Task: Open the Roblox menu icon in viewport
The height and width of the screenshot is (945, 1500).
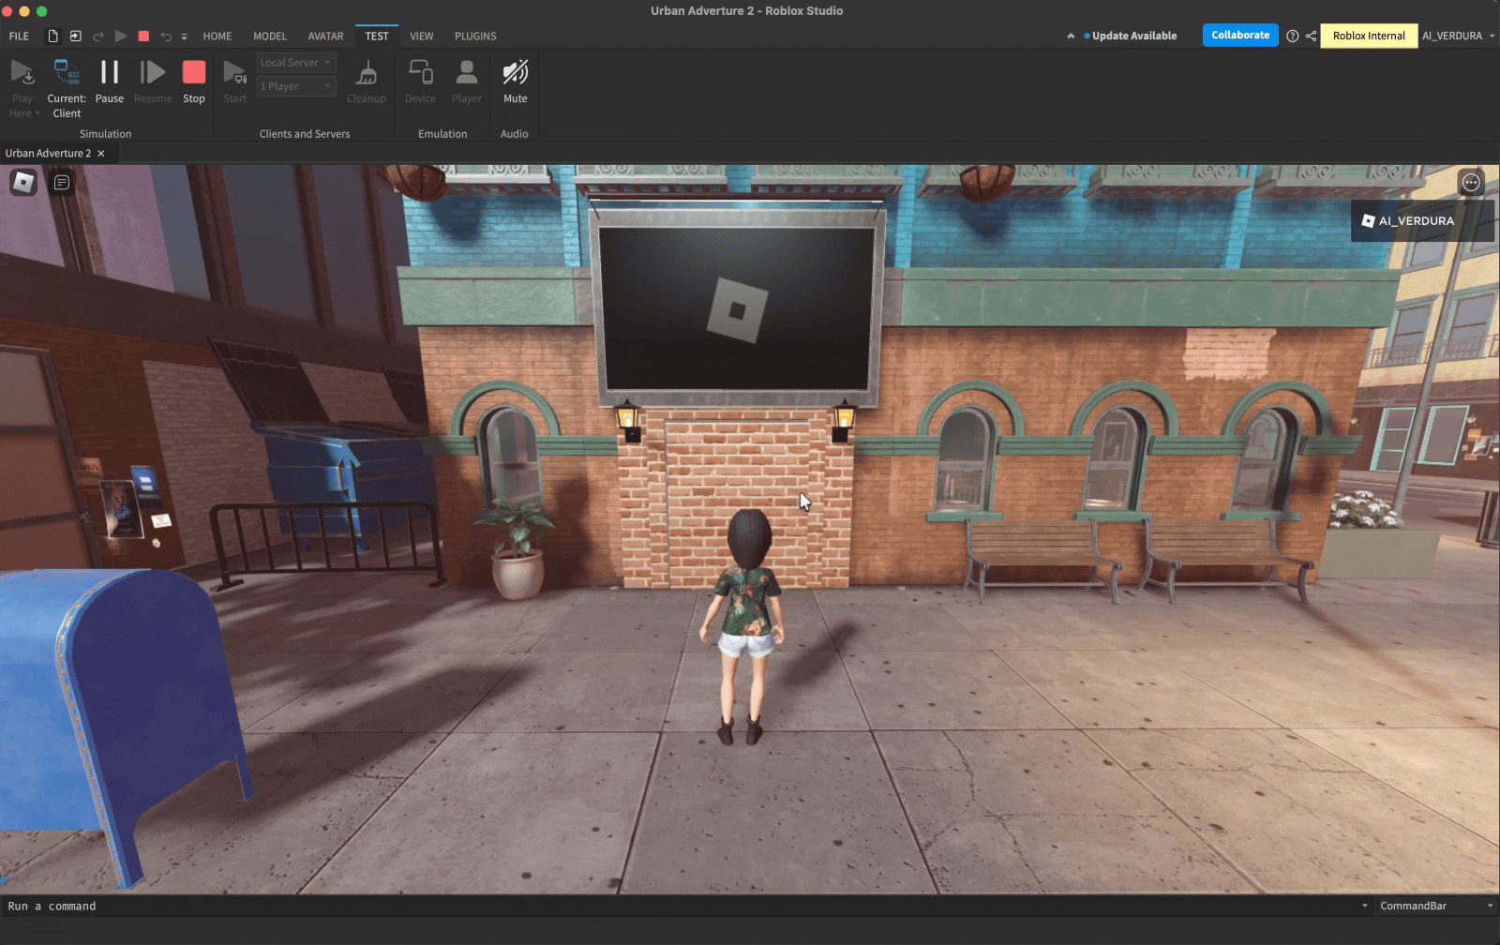Action: pos(23,182)
